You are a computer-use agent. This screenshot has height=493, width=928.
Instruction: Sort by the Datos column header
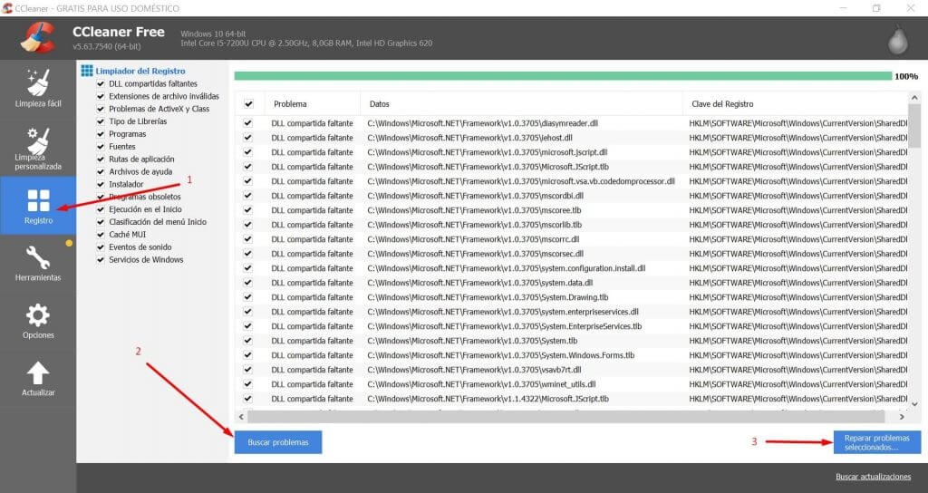click(521, 103)
